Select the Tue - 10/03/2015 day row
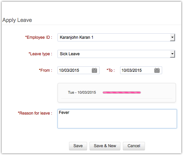The image size is (183, 155). (117, 92)
